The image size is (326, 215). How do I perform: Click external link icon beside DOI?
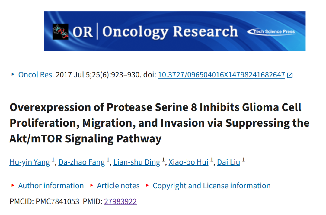(x=290, y=75)
